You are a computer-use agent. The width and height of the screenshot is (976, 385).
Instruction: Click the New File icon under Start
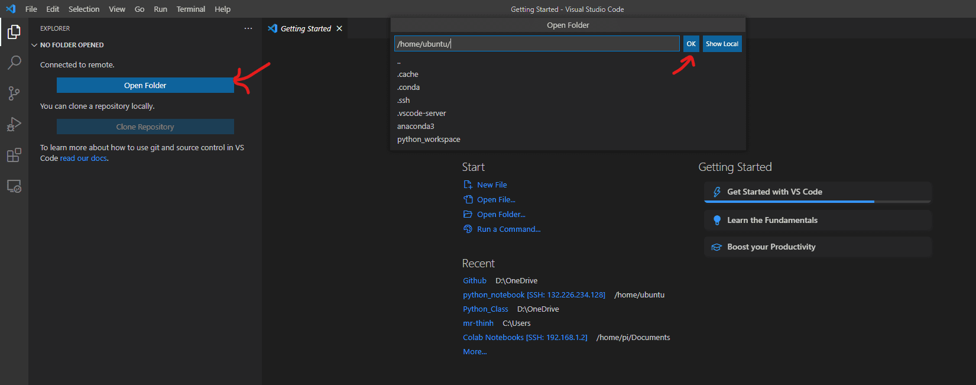pos(468,185)
